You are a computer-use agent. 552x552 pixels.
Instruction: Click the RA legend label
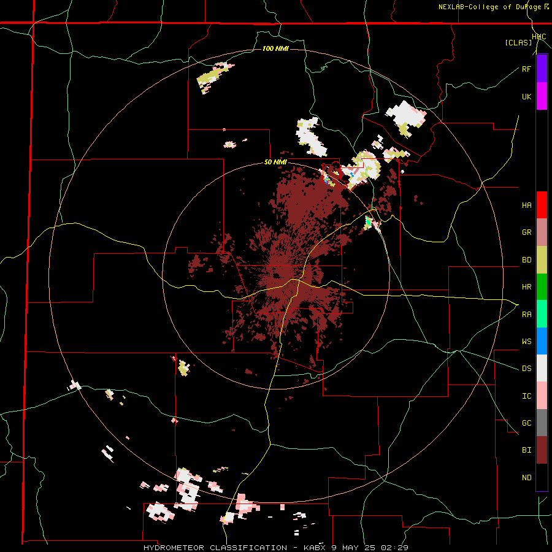pos(526,315)
